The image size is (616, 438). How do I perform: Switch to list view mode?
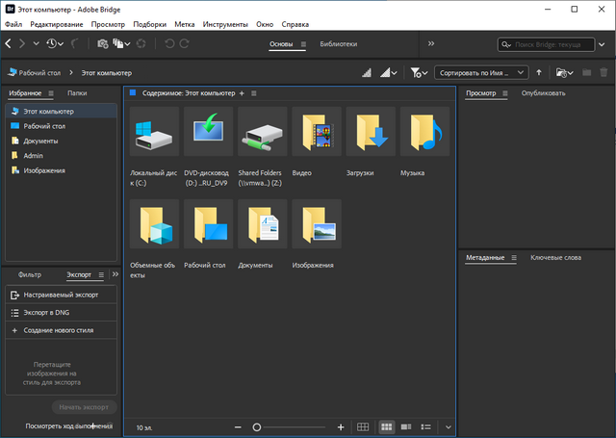[x=426, y=426]
